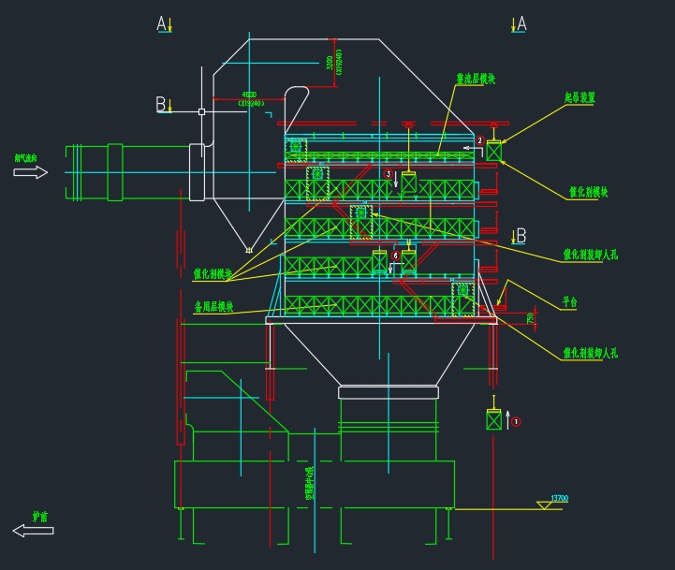Select the 13700 elevation value
Image resolution: width=675 pixels, height=570 pixels.
tap(560, 498)
